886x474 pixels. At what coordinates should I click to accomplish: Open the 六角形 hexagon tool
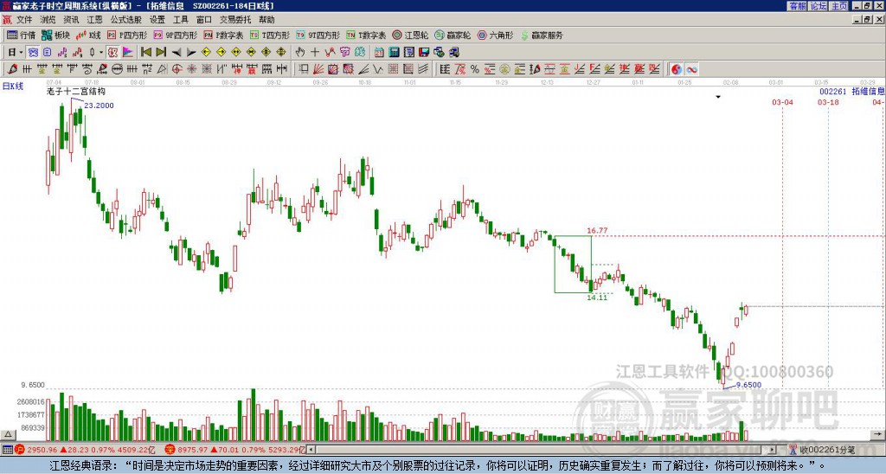(496, 35)
